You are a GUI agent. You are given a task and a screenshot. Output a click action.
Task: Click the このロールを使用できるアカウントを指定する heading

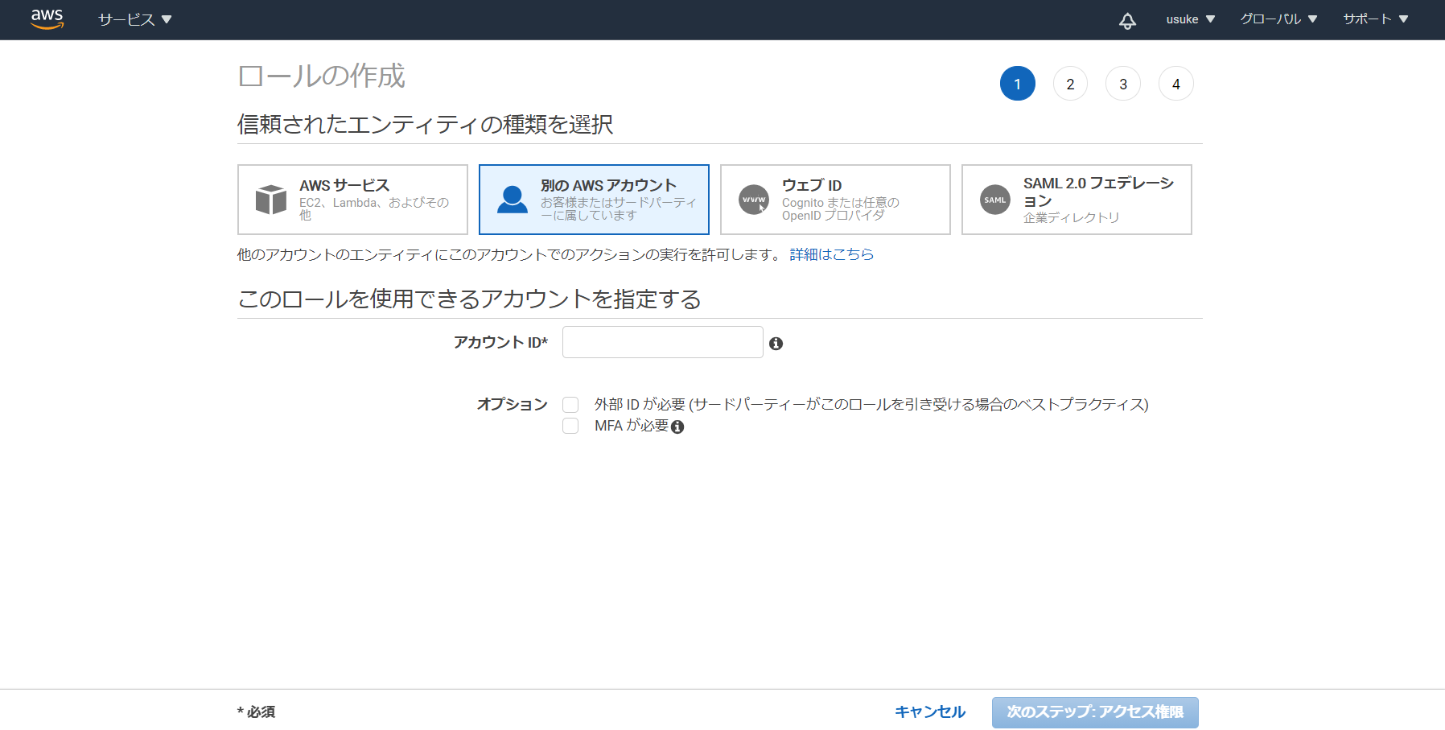(469, 299)
